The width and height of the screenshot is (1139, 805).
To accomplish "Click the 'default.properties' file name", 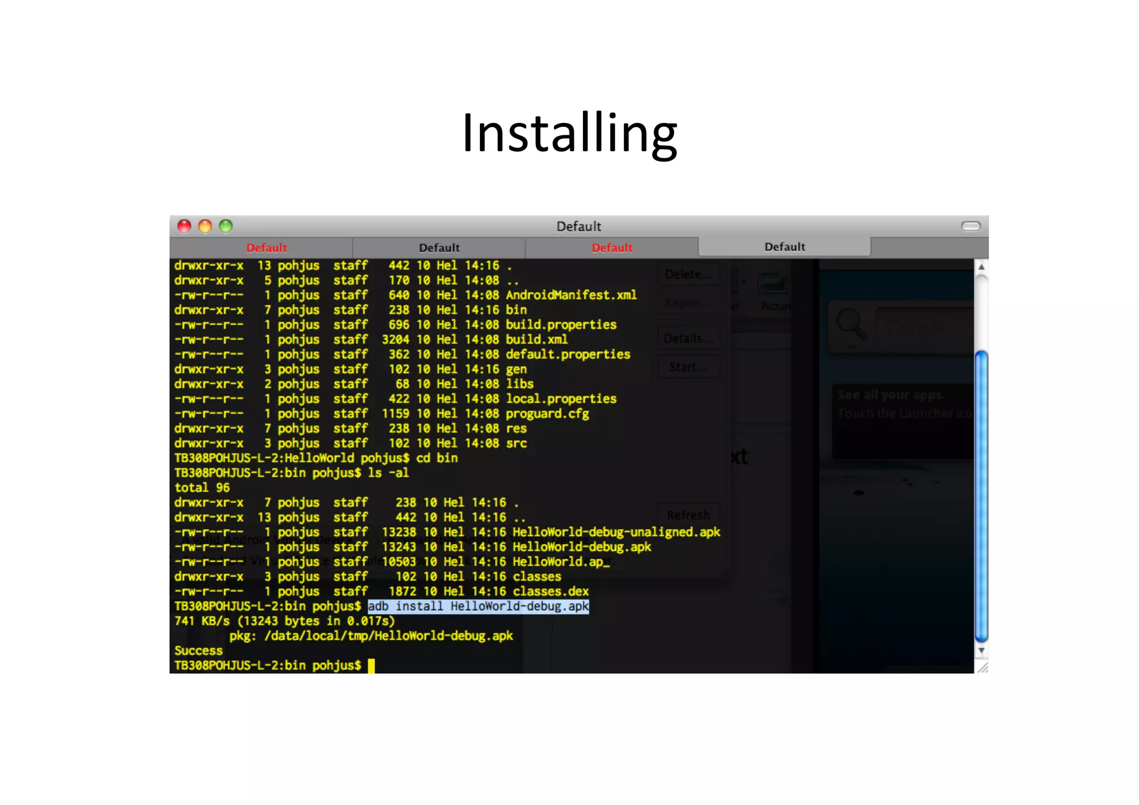I will coord(568,354).
